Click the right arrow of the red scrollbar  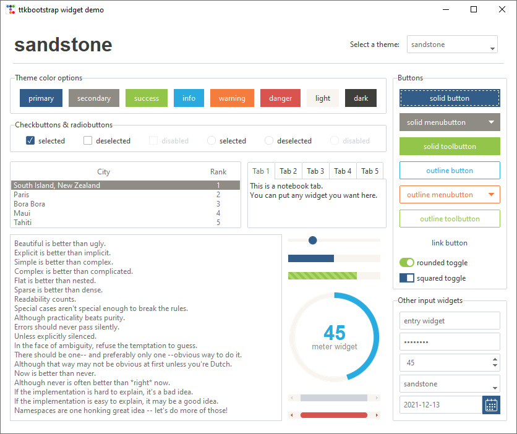tap(377, 415)
